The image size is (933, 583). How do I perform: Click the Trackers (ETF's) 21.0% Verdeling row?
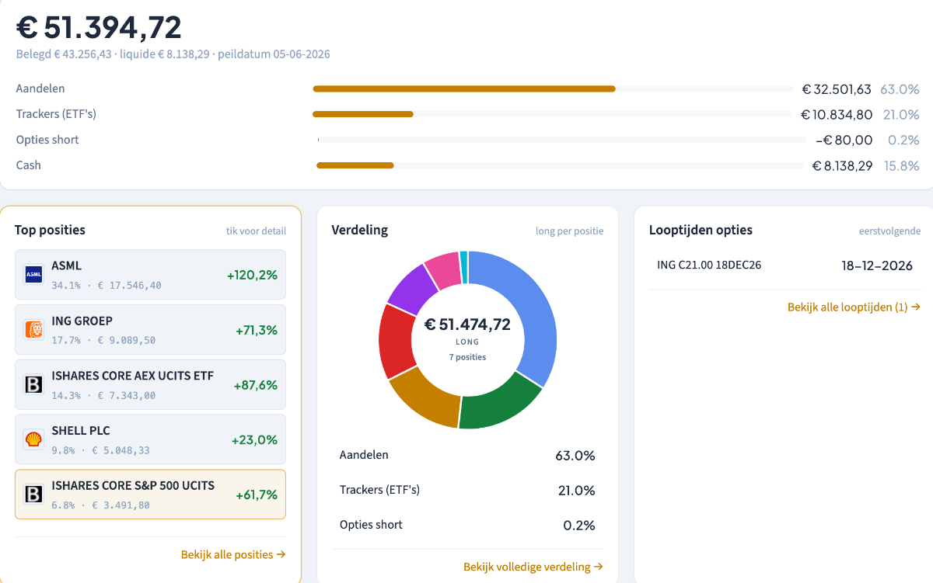(467, 490)
